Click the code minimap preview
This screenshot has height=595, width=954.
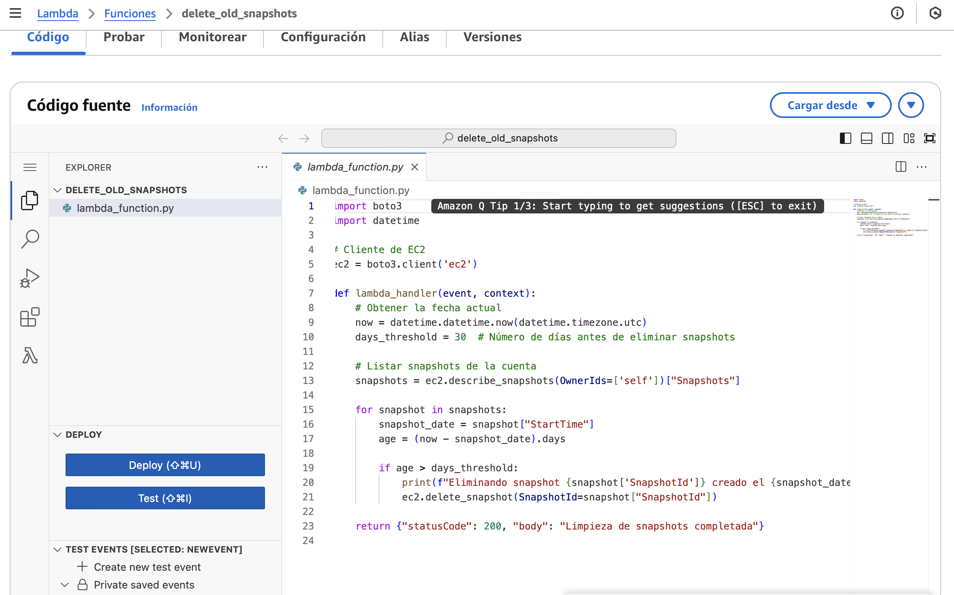click(890, 217)
